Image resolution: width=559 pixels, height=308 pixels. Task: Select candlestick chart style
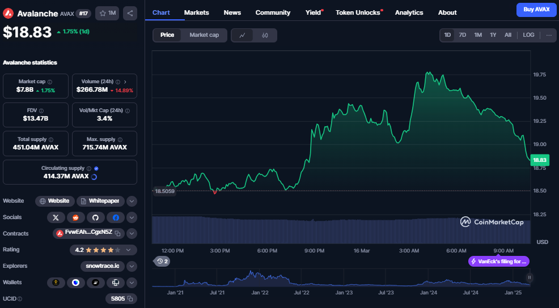(x=265, y=35)
